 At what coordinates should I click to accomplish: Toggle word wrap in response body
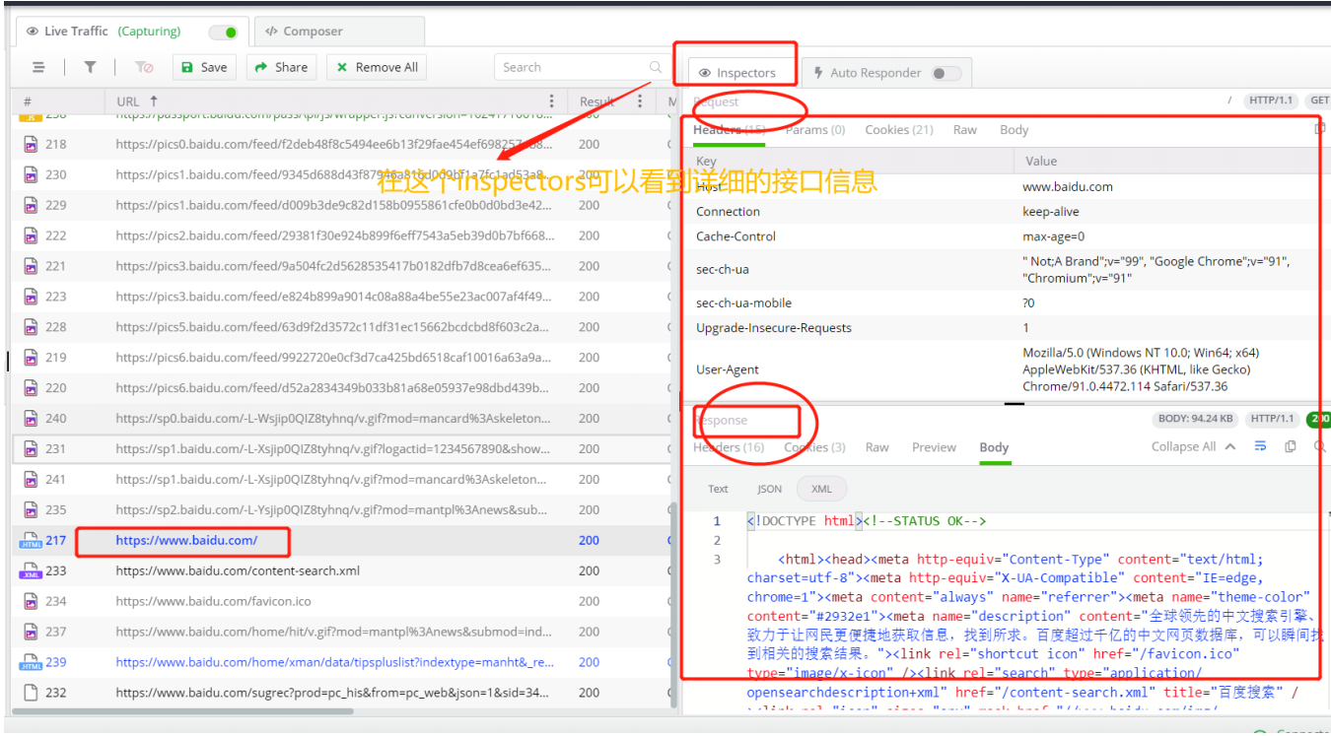[1260, 446]
